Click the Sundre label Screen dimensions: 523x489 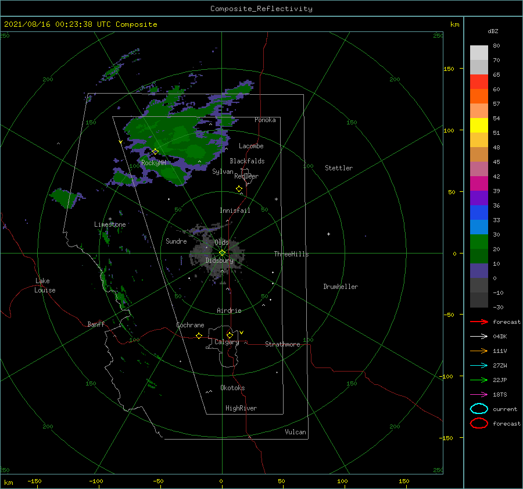(176, 241)
